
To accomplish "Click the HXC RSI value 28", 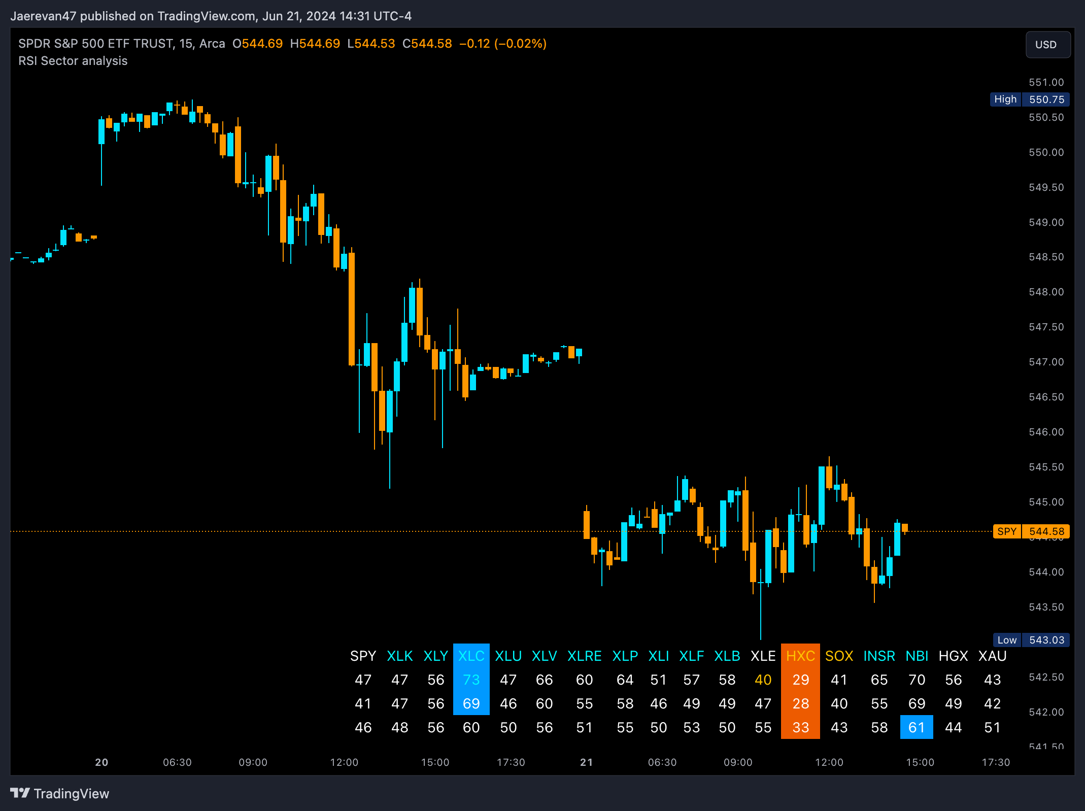I will pos(801,703).
